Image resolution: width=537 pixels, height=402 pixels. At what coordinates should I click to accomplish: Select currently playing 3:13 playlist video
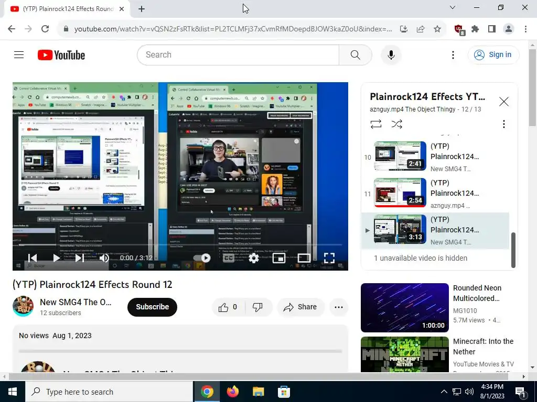tap(400, 229)
